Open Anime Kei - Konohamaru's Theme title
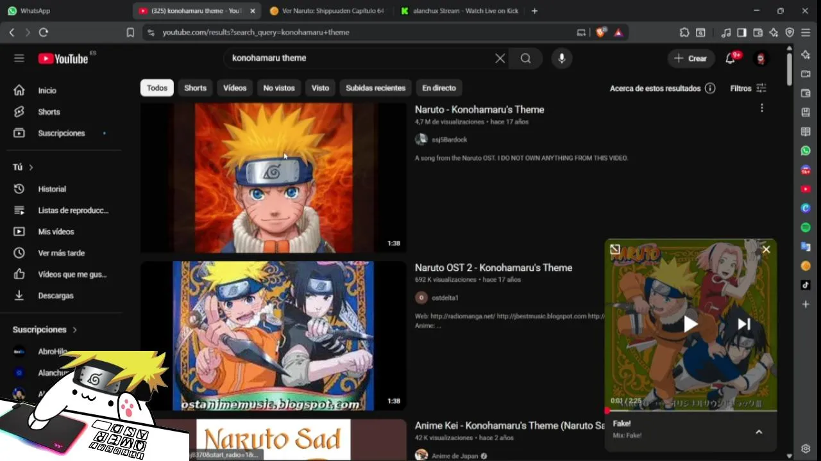The height and width of the screenshot is (461, 821). 510,426
